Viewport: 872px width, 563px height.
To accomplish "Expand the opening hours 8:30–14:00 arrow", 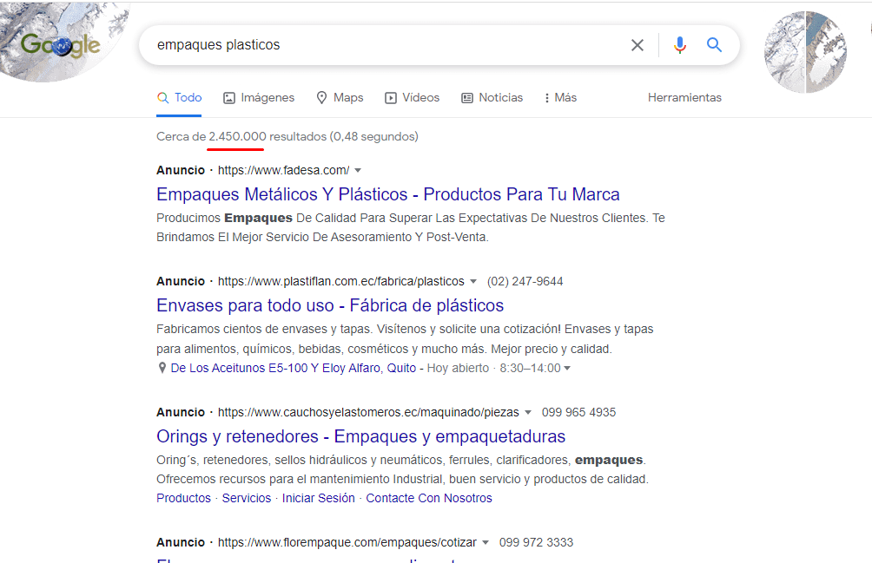I will [567, 368].
